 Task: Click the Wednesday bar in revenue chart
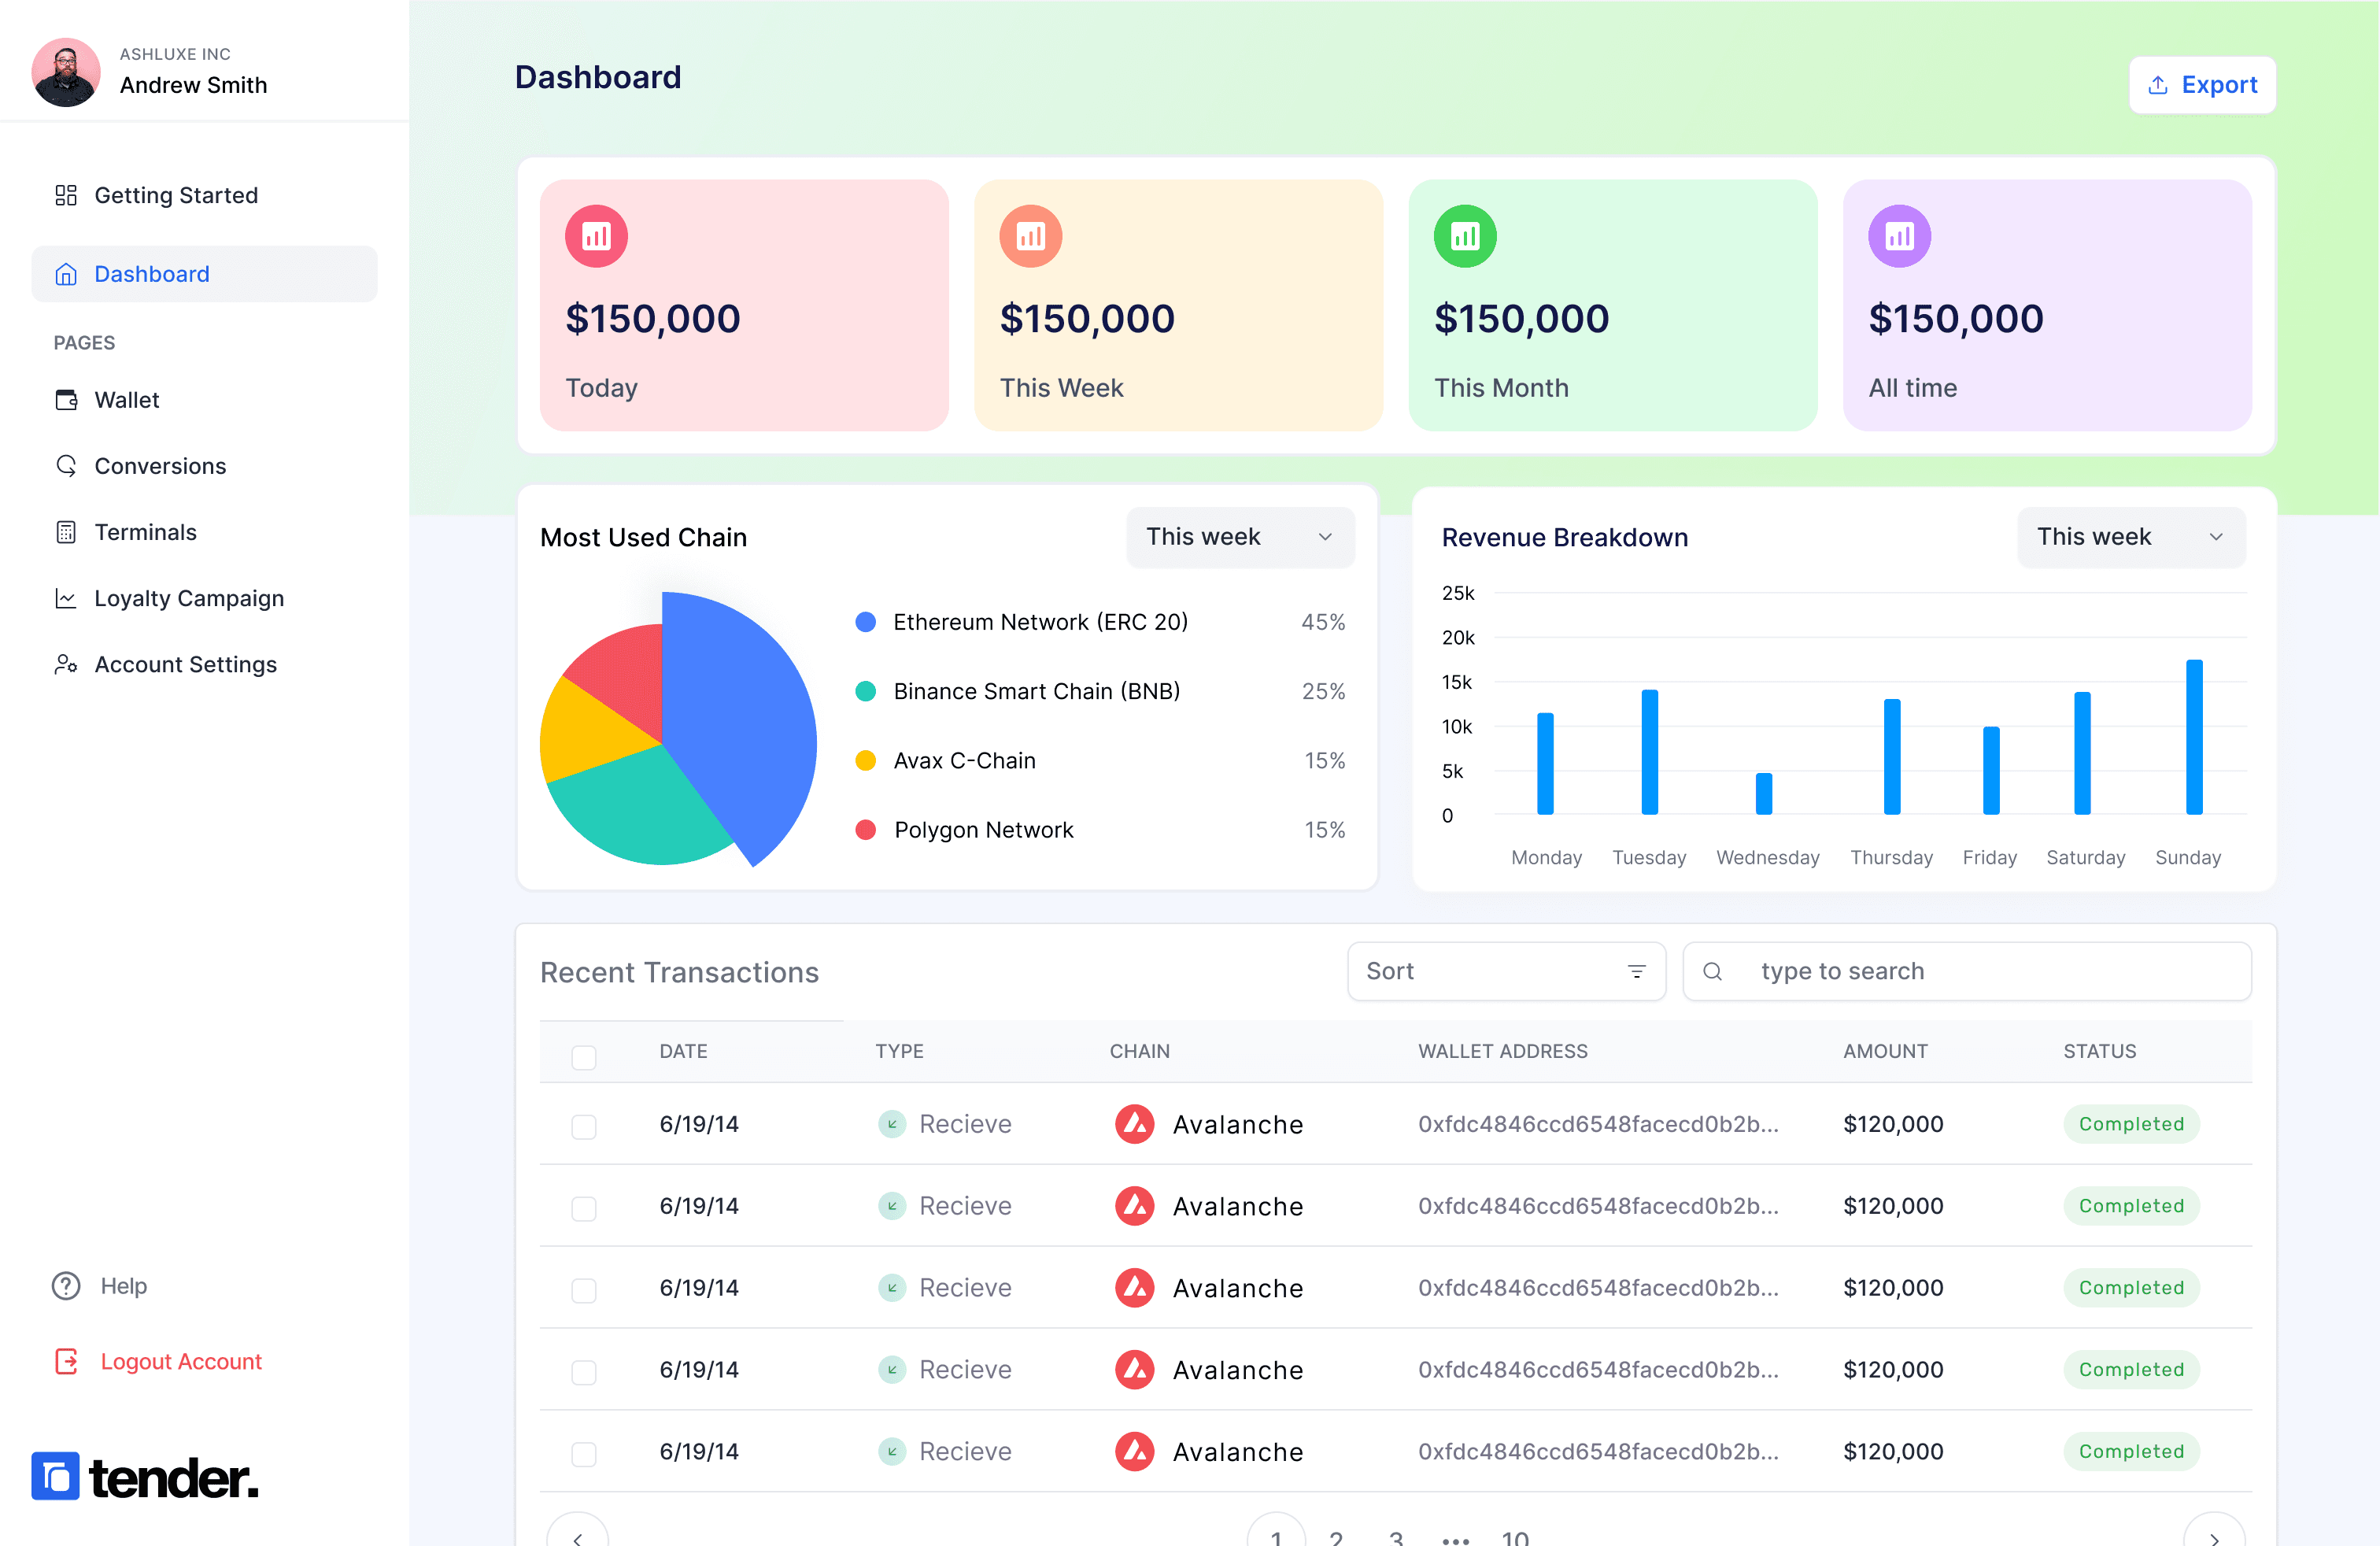click(1764, 794)
